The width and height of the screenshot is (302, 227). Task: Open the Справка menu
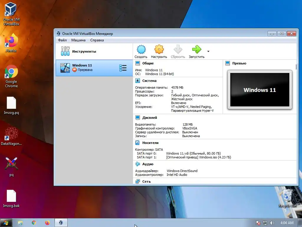(x=97, y=40)
